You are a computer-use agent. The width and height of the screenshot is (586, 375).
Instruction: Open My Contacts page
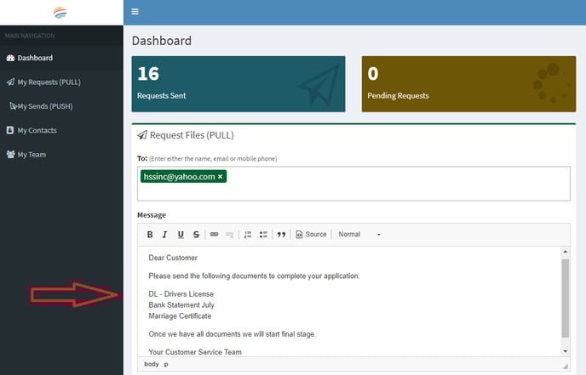click(x=36, y=130)
